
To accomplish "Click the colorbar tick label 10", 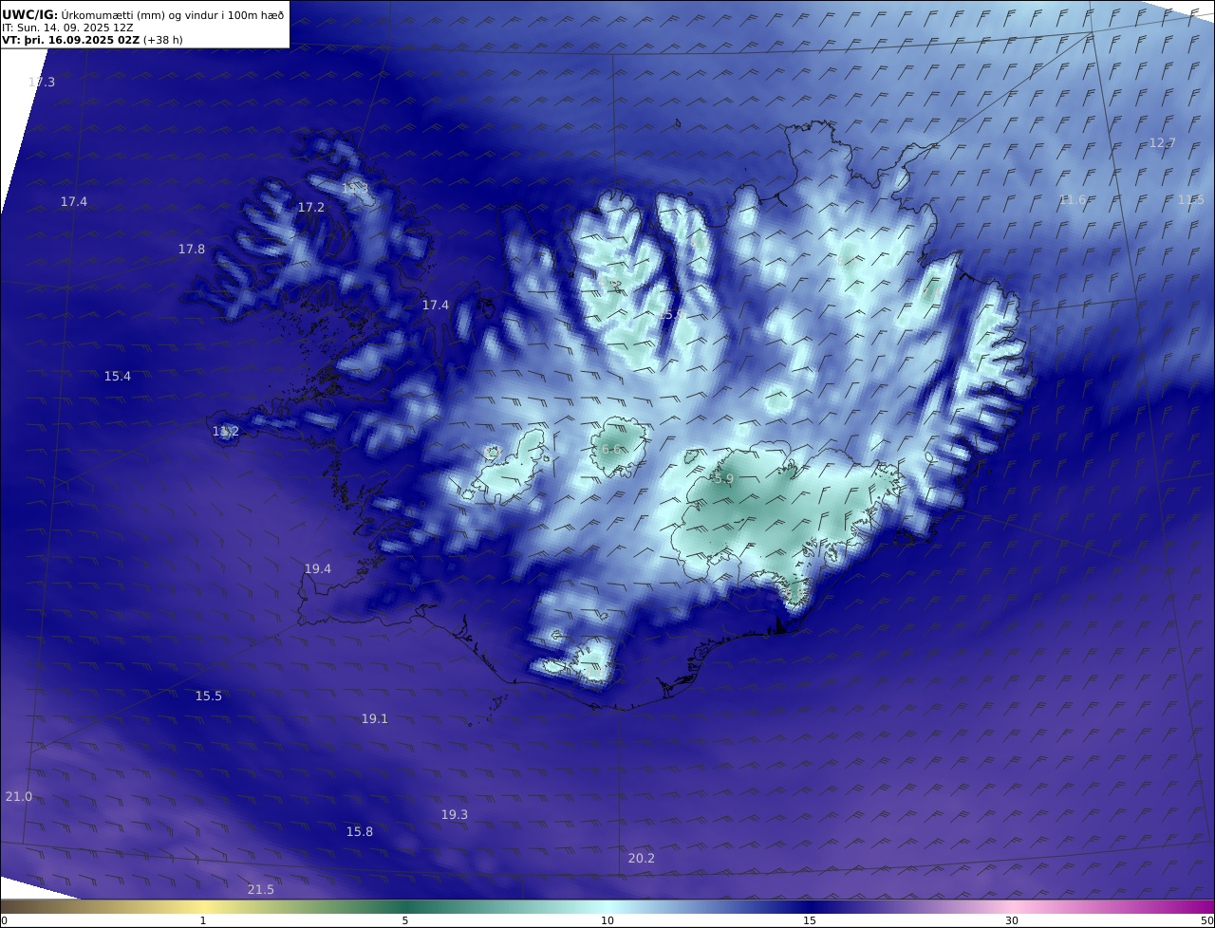I will 607,920.
